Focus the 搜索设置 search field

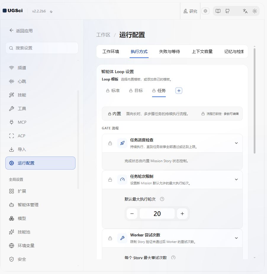pyautogui.click(x=42, y=48)
